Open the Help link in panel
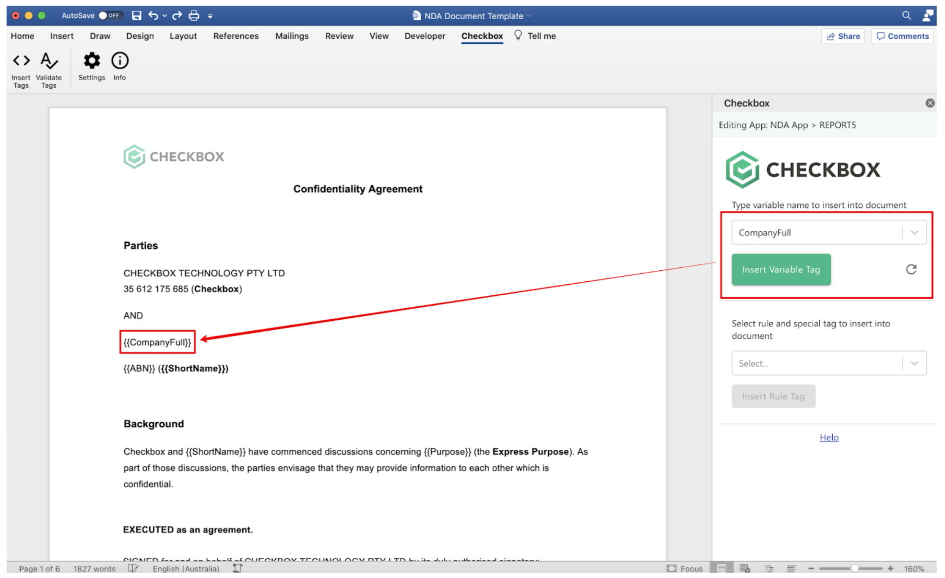 pos(828,437)
